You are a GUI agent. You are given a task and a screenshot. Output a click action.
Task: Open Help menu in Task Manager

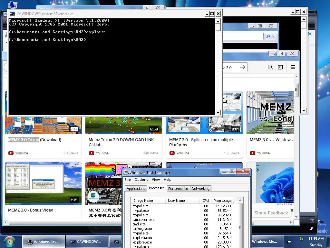(168, 180)
